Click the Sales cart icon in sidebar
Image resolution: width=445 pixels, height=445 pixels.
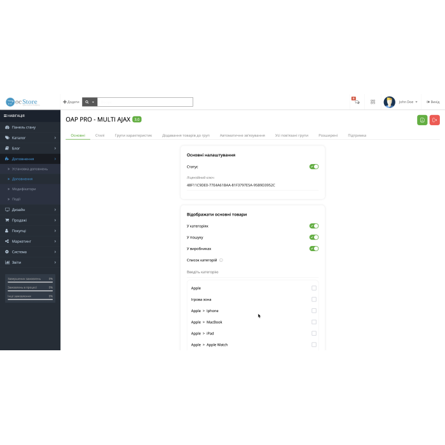tap(7, 220)
